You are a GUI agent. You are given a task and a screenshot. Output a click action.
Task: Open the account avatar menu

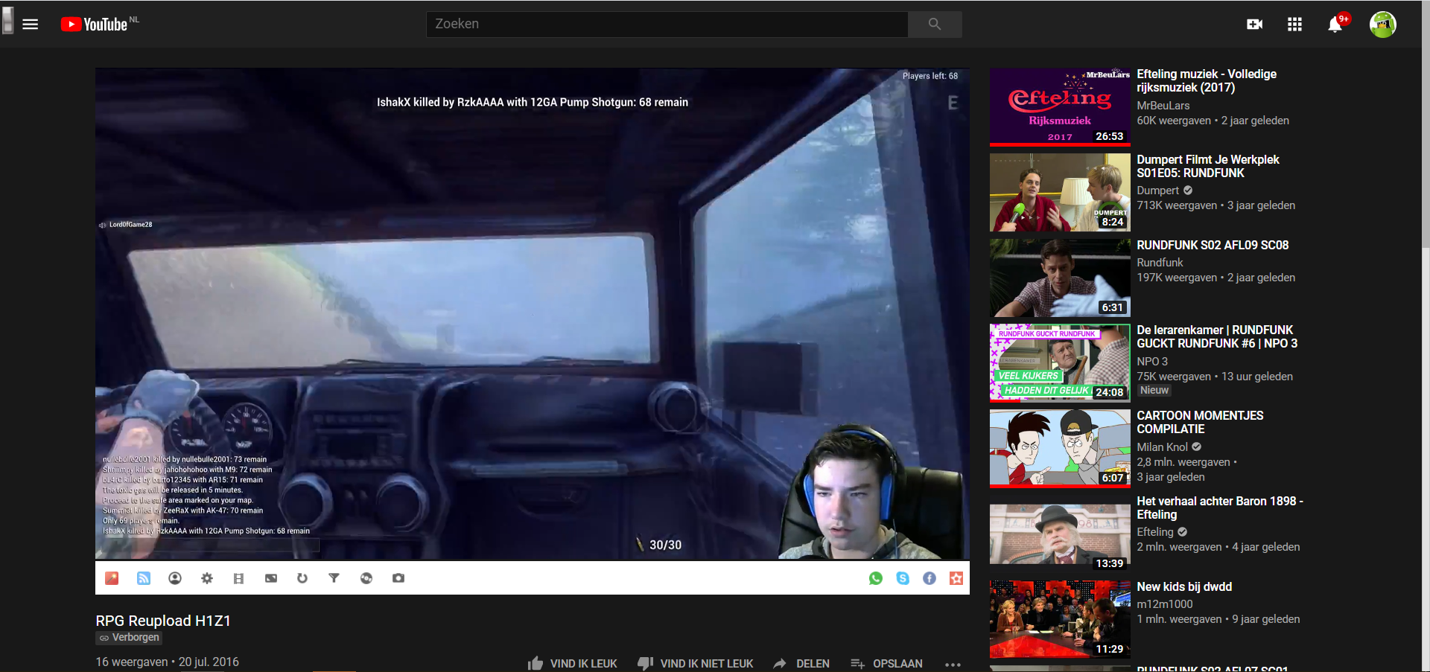[1382, 25]
